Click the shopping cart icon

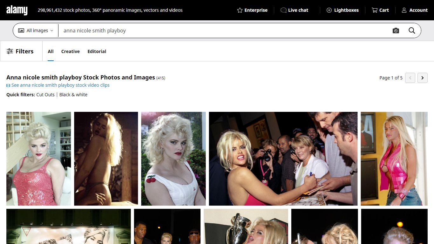(375, 10)
